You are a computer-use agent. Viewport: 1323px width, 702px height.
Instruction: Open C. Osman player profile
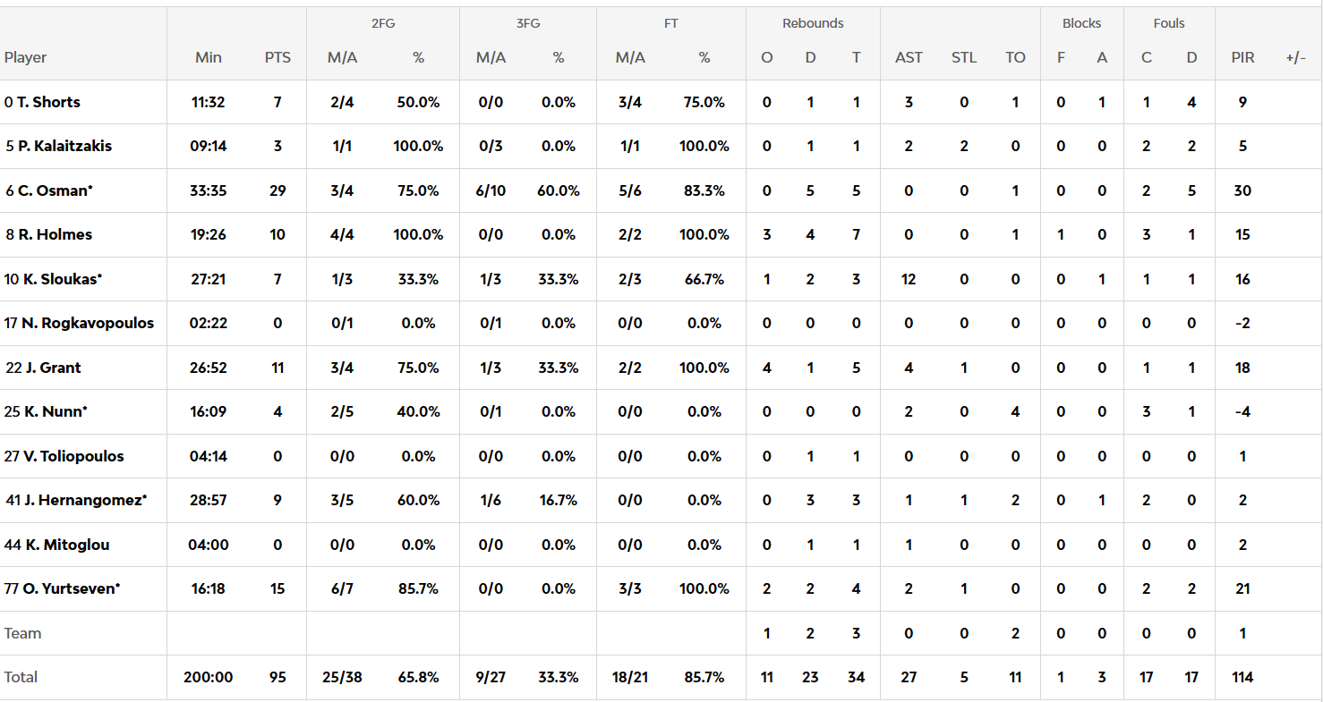(55, 190)
